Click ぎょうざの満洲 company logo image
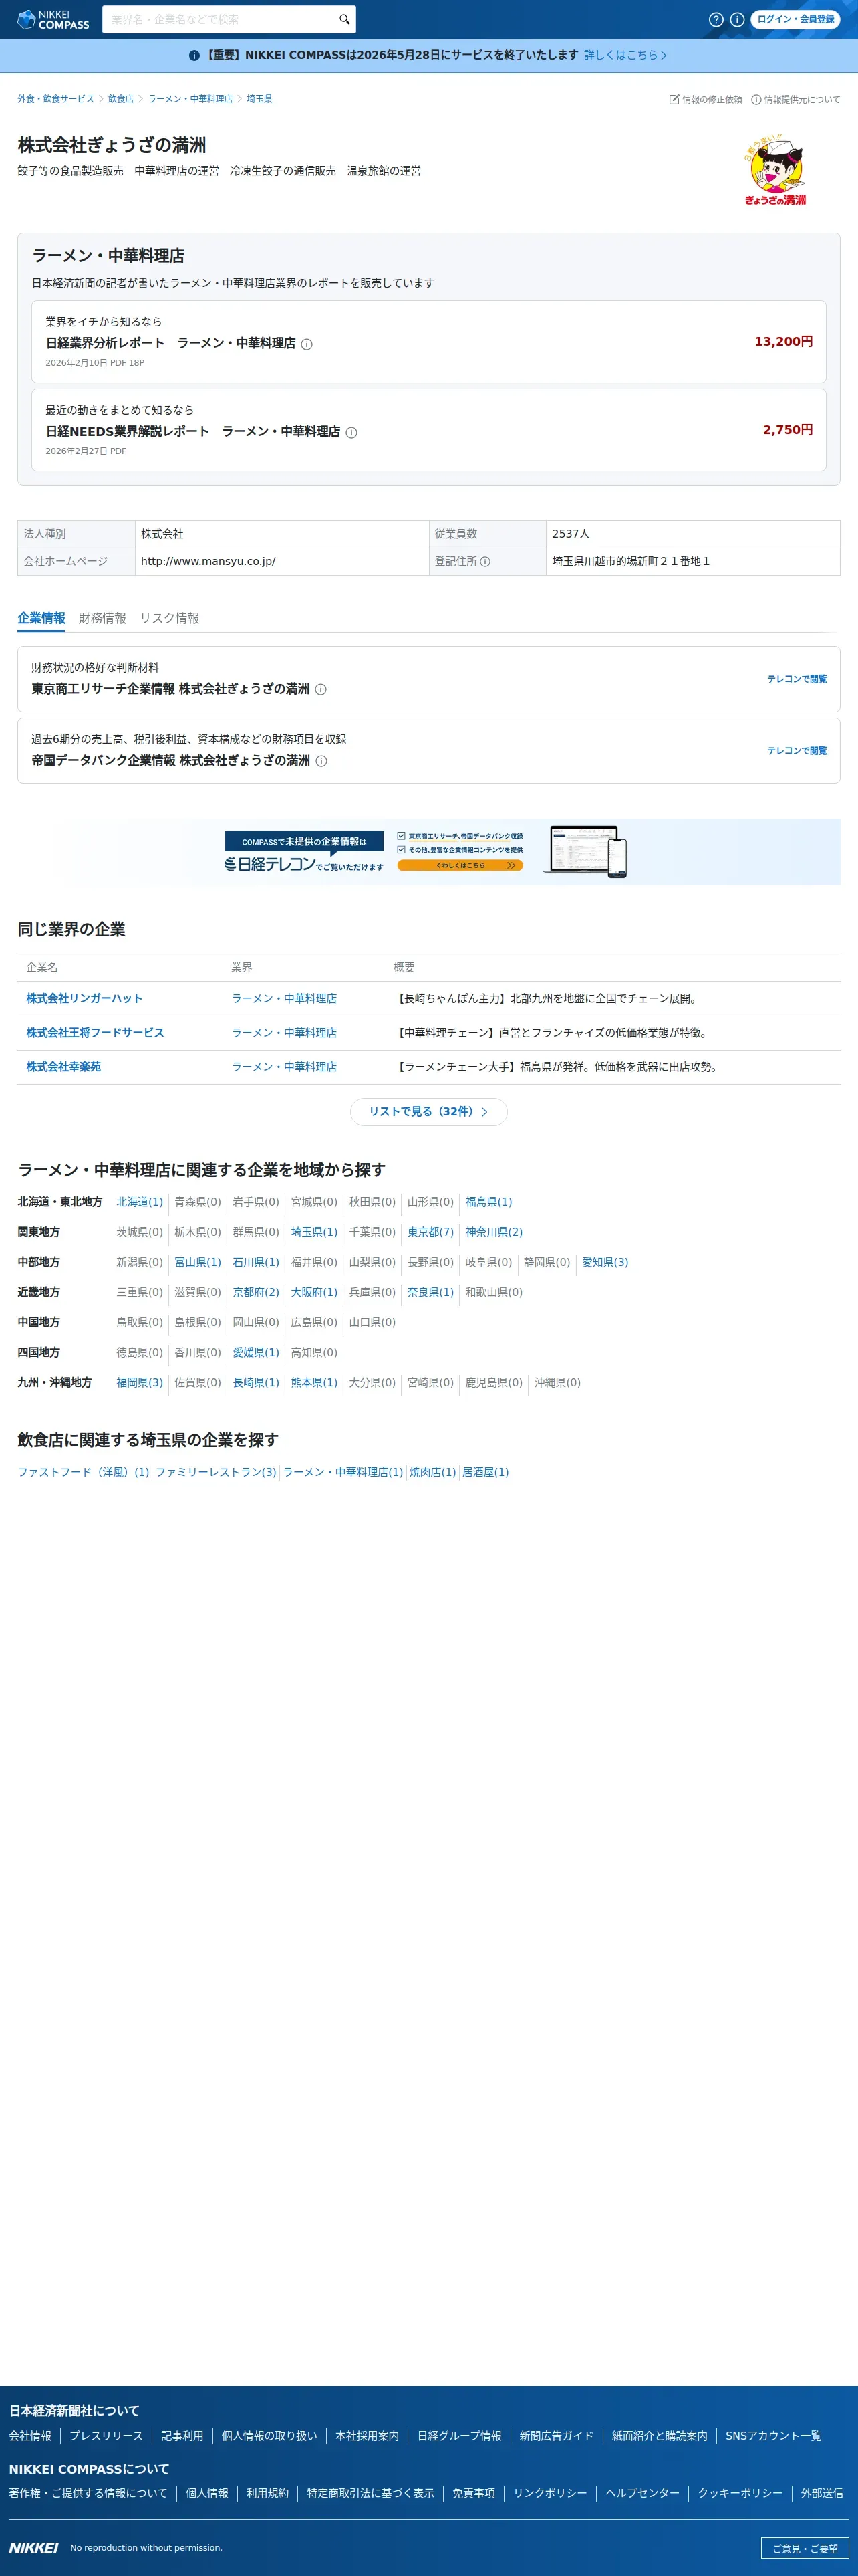858x2576 pixels. (775, 169)
